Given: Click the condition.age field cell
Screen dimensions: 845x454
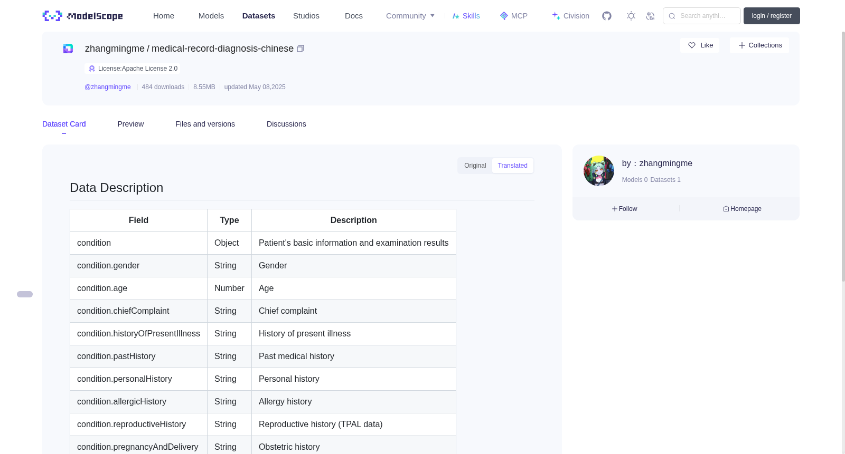Looking at the screenshot, I should point(138,288).
